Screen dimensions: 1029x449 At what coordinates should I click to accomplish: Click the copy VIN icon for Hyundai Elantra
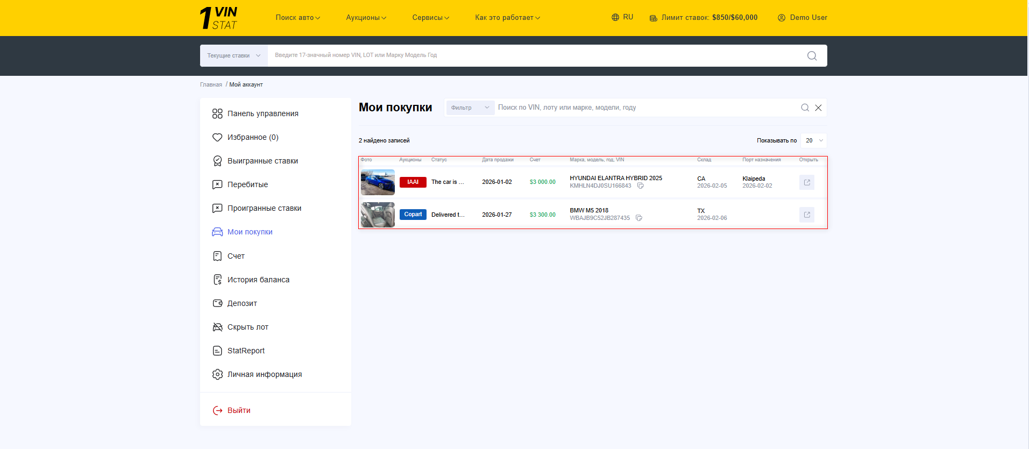click(x=640, y=186)
